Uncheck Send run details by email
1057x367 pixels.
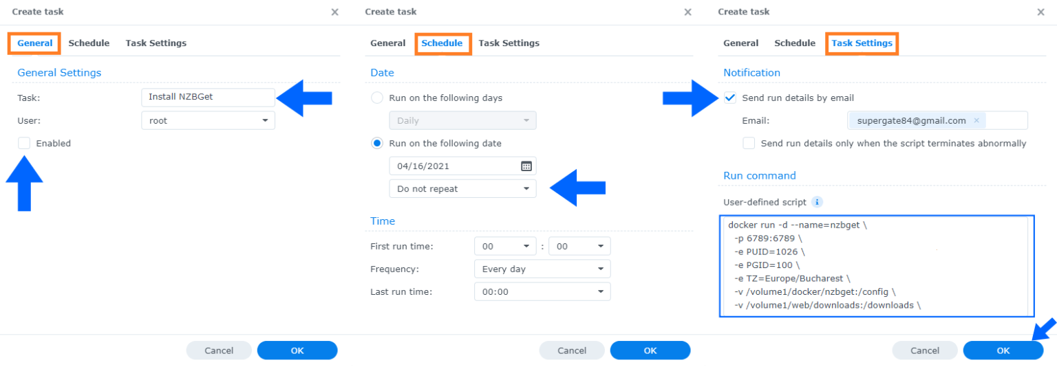coord(731,98)
